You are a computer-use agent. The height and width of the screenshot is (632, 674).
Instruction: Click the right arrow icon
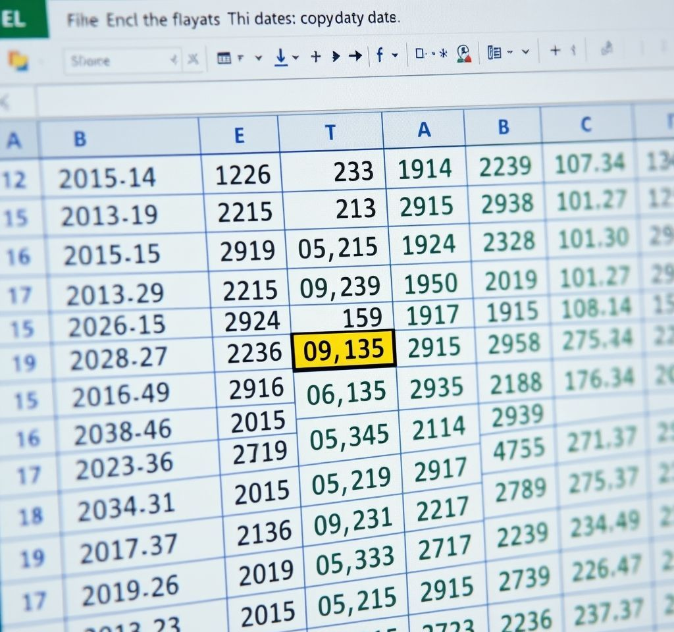point(355,55)
